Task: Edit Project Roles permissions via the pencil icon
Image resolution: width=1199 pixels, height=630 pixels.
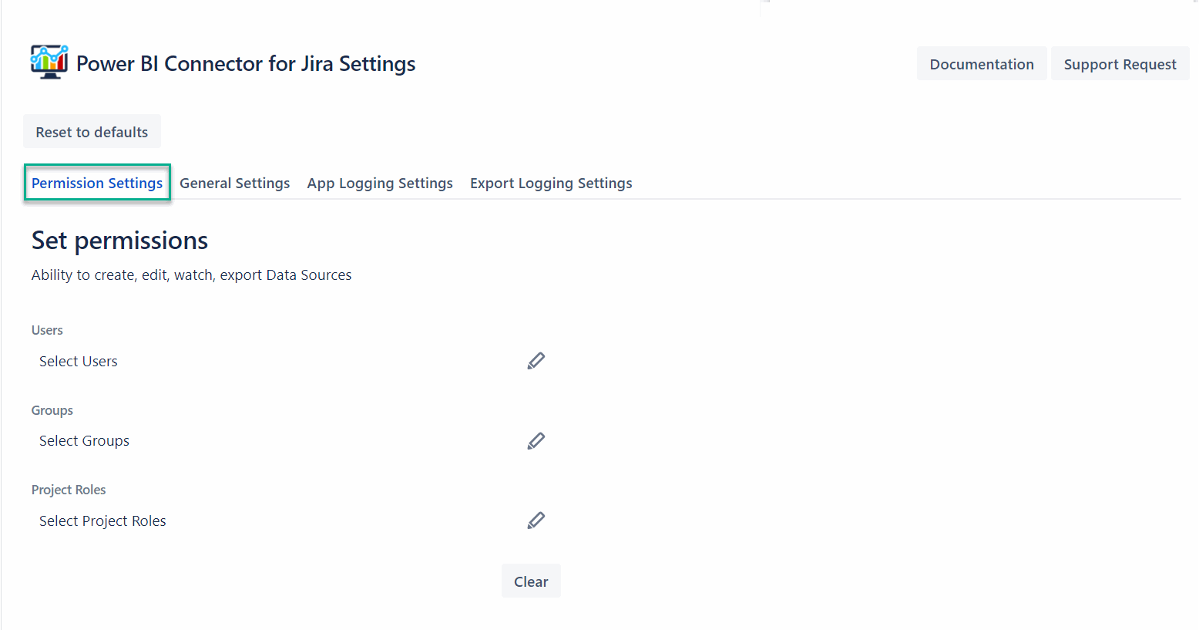Action: coord(536,520)
